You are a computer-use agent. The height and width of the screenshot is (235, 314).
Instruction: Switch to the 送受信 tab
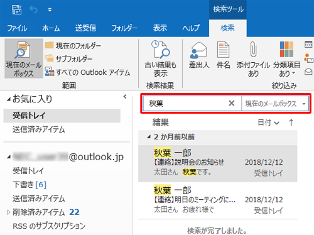pyautogui.click(x=85, y=28)
